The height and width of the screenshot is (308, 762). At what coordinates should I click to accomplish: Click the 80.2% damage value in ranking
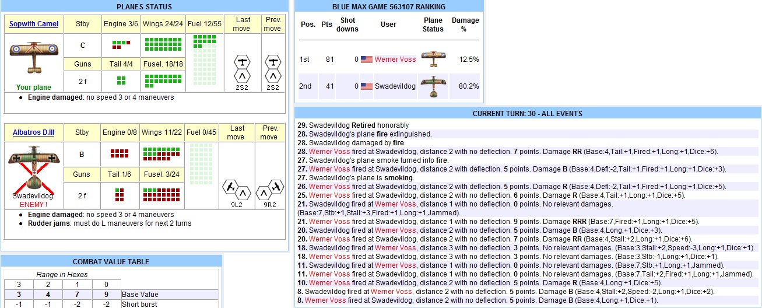(x=468, y=86)
